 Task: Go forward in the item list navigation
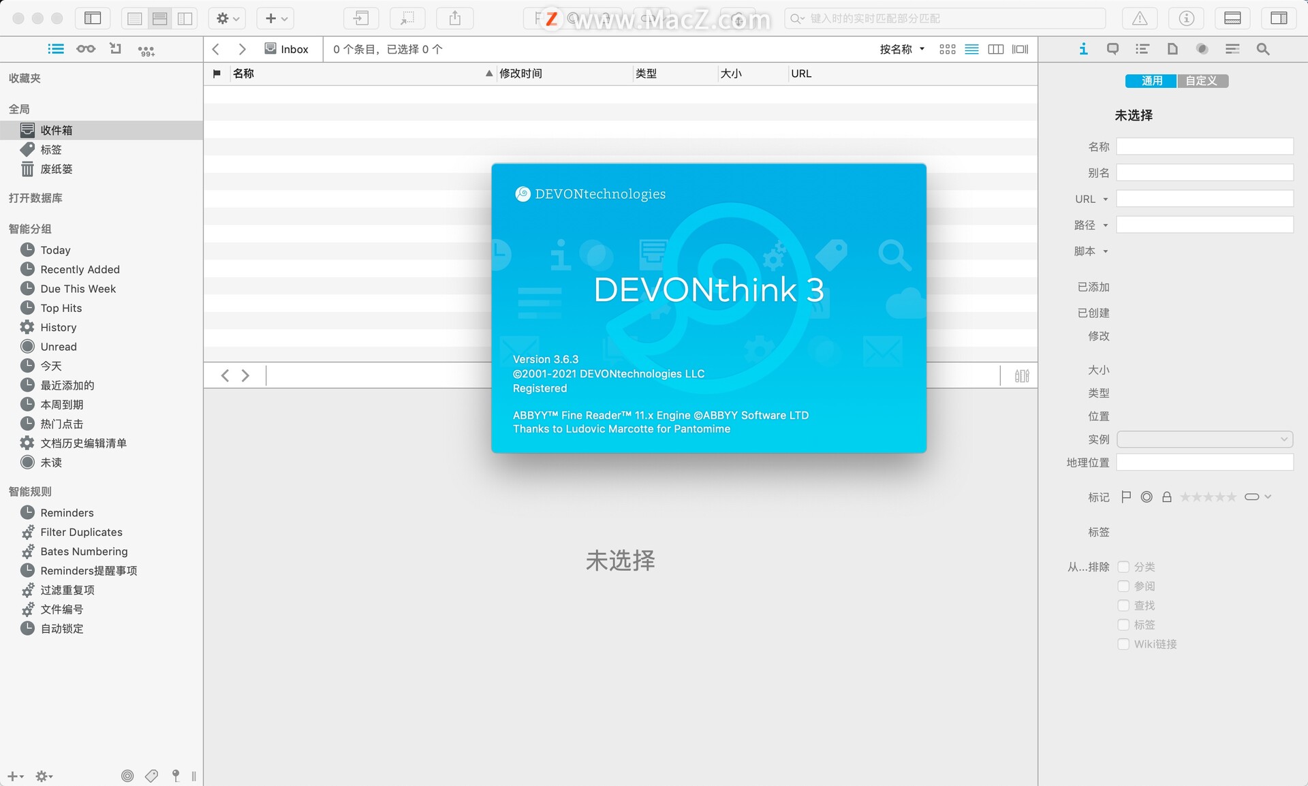point(242,49)
